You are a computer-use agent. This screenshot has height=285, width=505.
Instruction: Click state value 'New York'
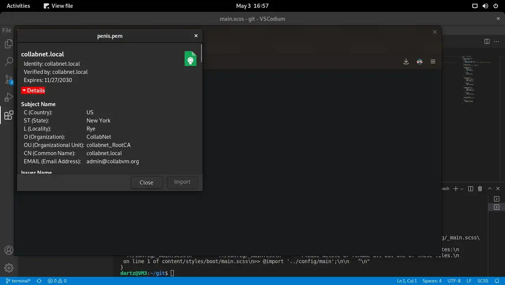click(98, 121)
